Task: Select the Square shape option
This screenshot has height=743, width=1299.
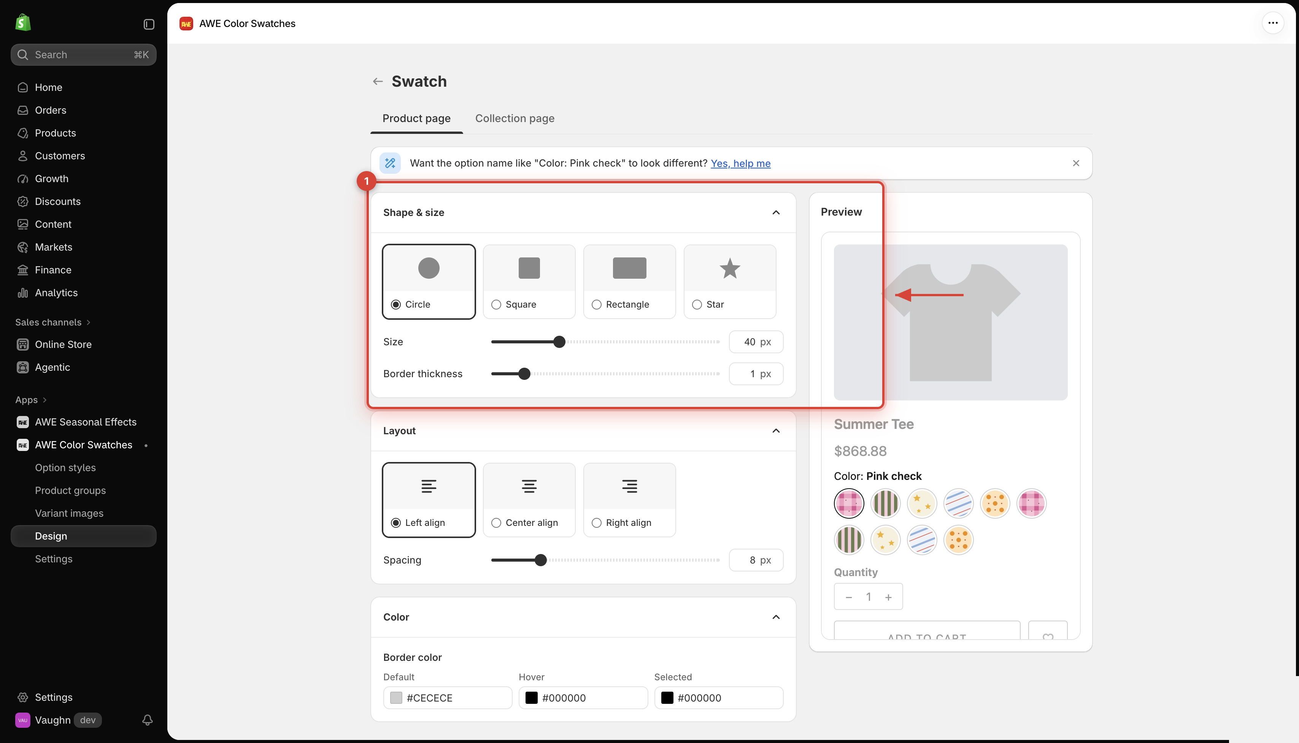Action: pyautogui.click(x=529, y=282)
